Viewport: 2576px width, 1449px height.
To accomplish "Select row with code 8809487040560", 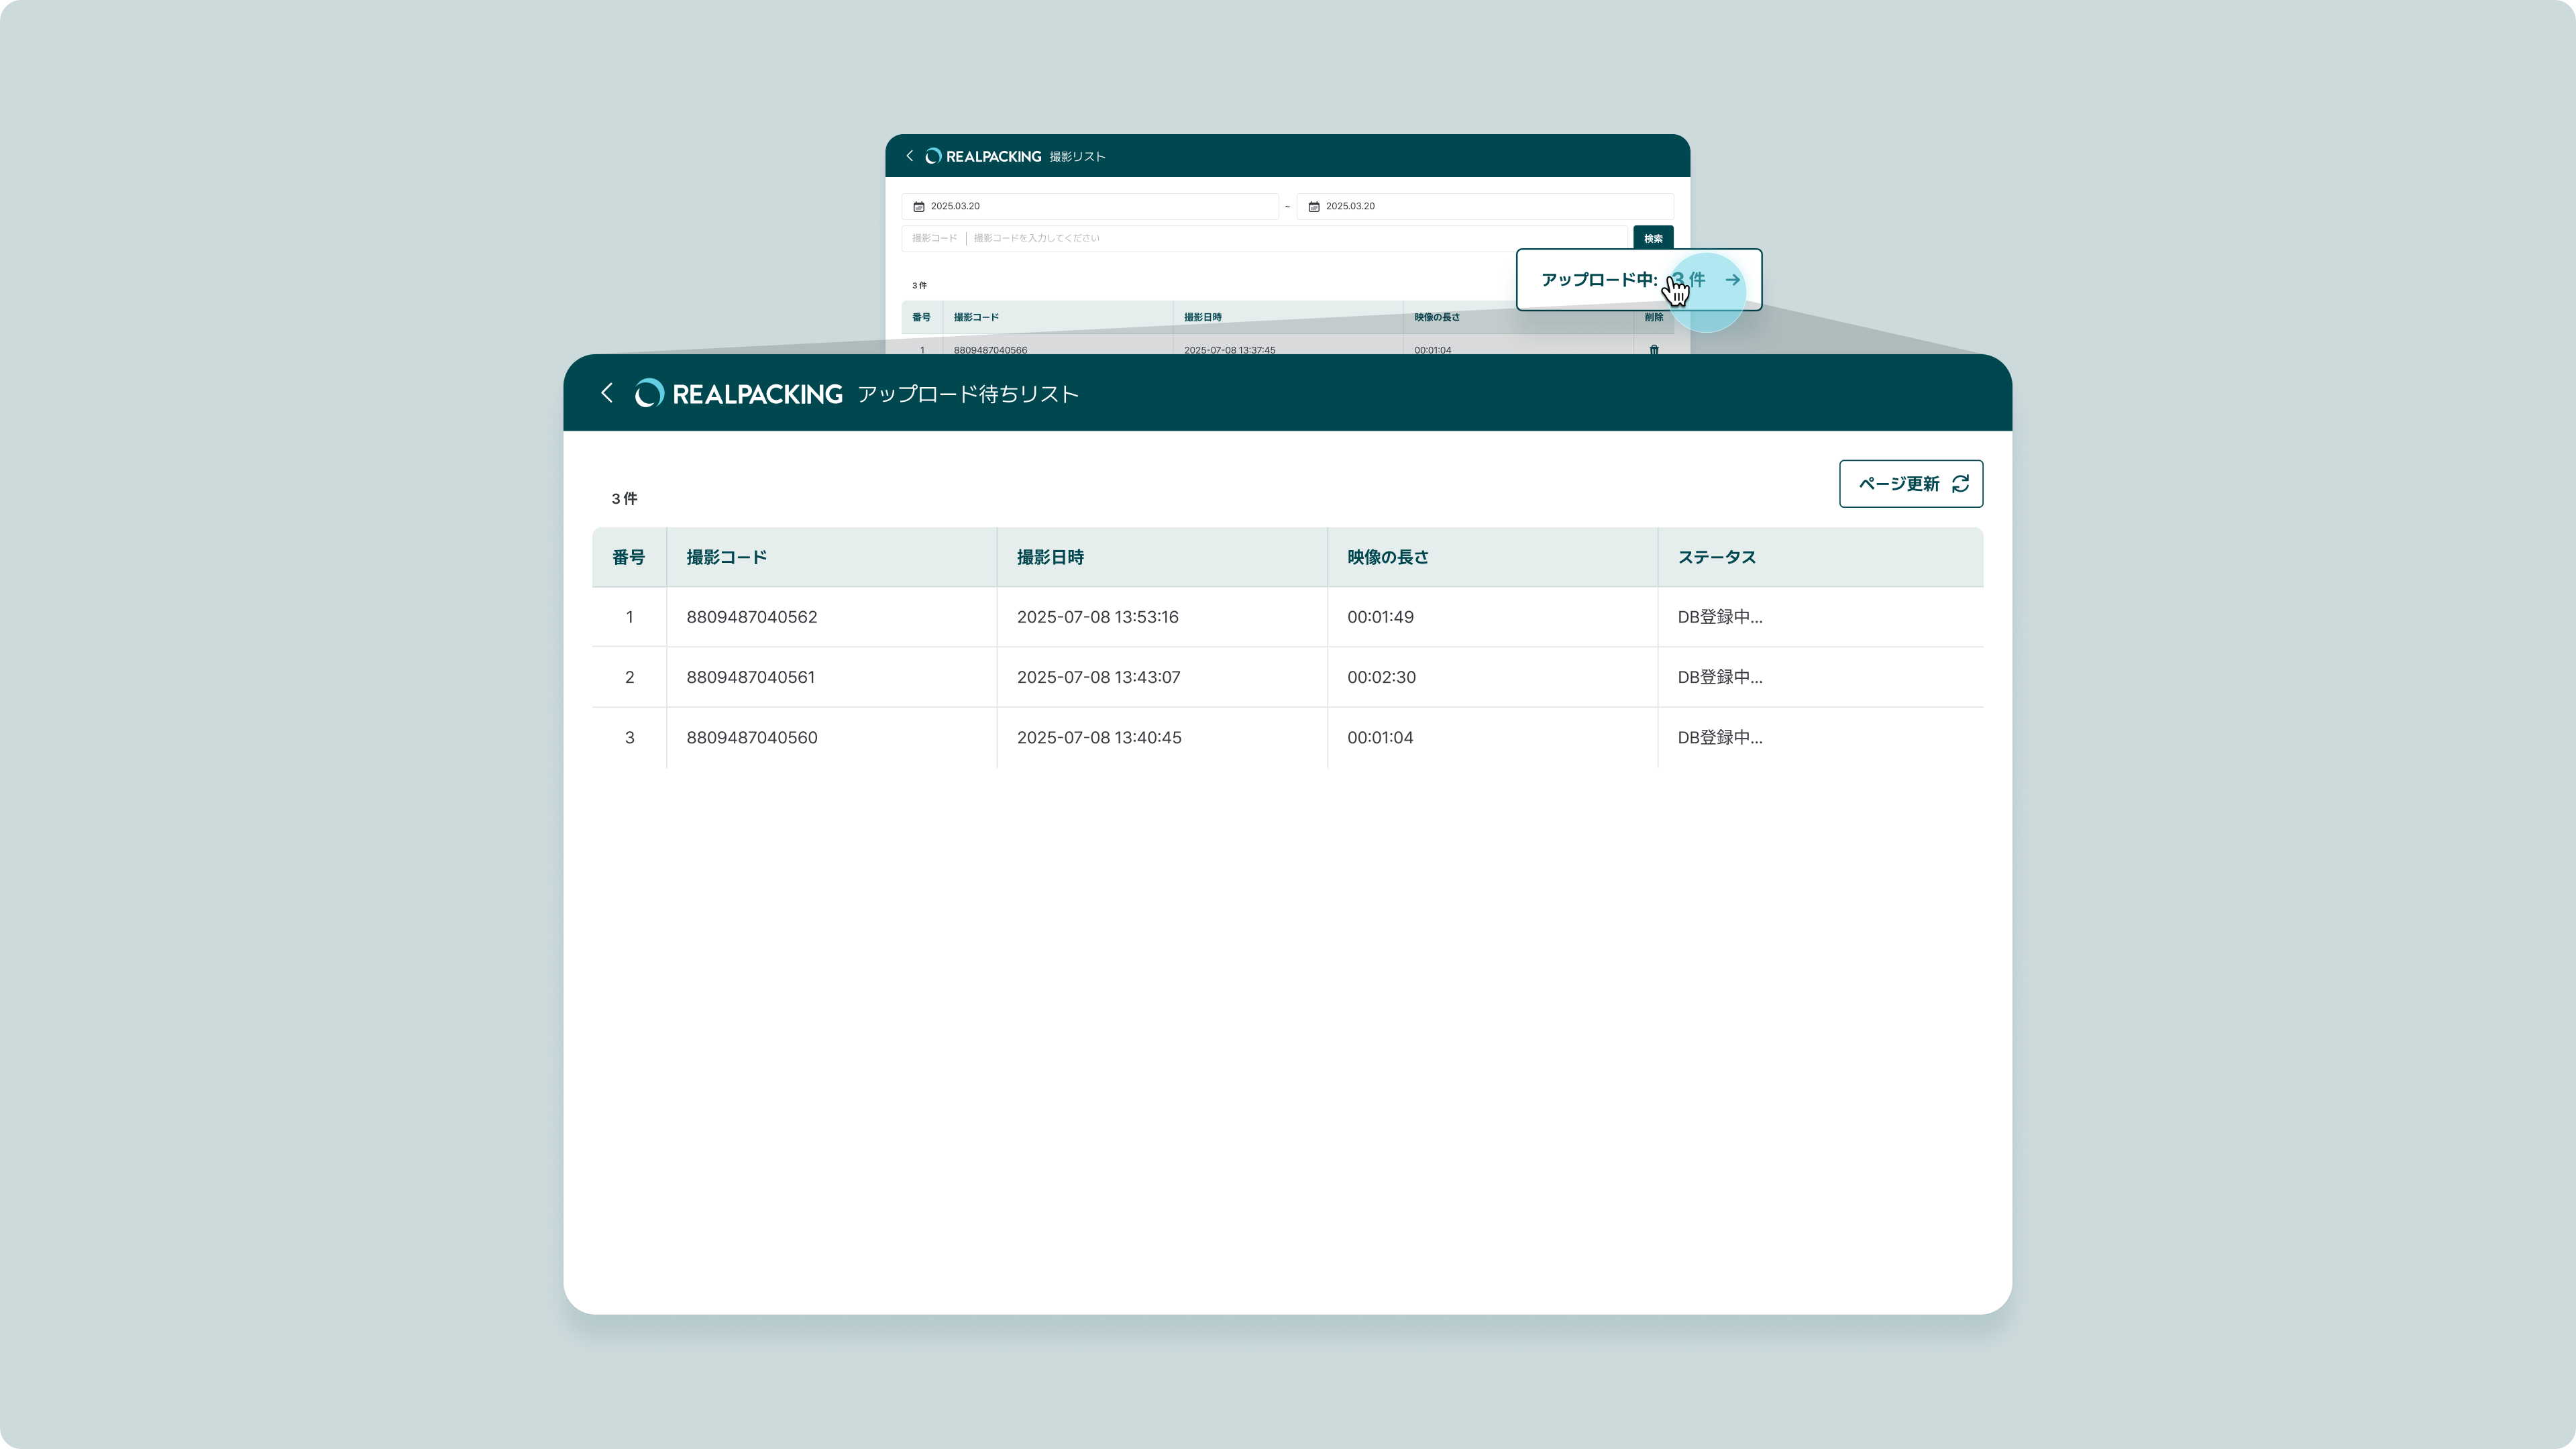I will click(x=751, y=737).
